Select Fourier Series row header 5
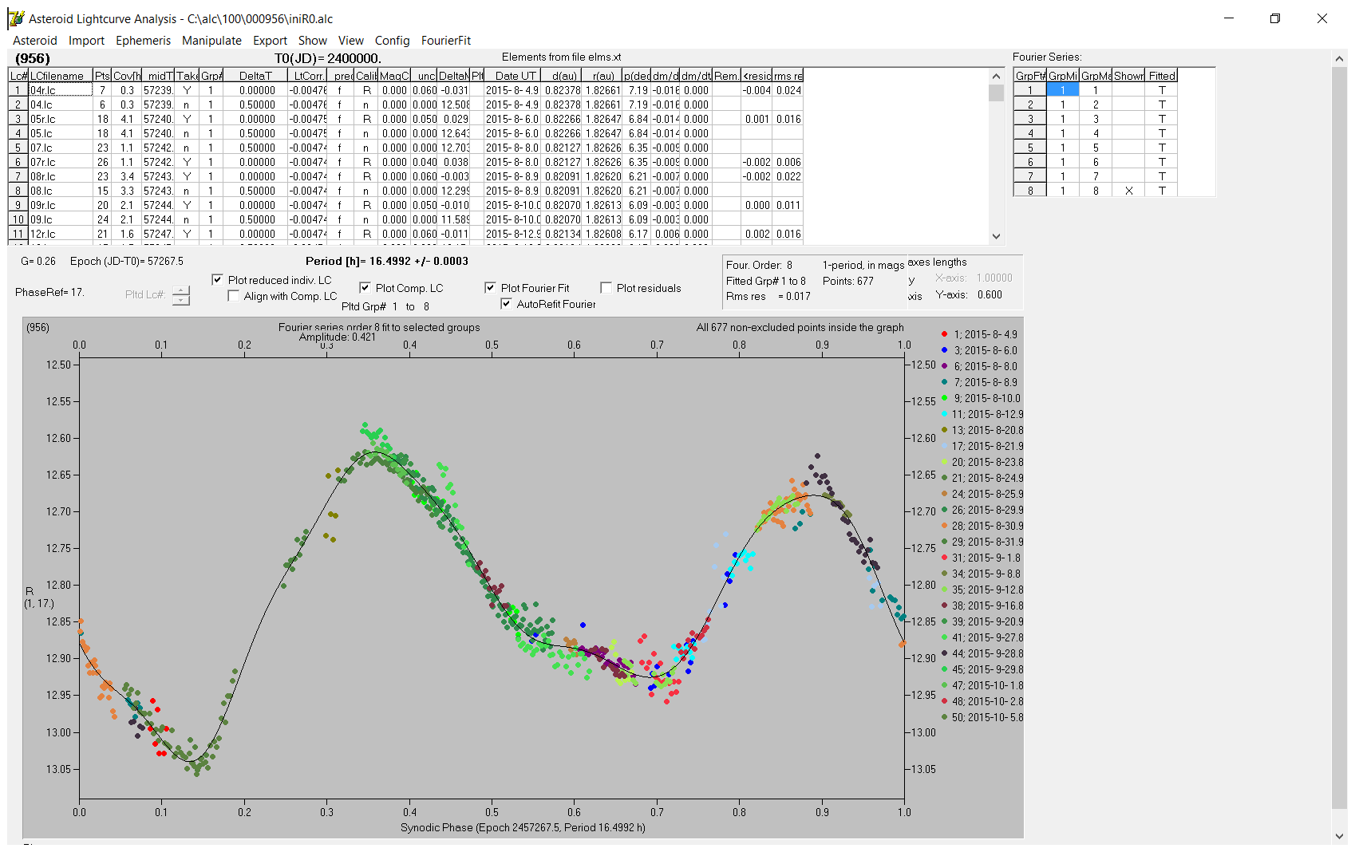1355x852 pixels. (x=1030, y=148)
